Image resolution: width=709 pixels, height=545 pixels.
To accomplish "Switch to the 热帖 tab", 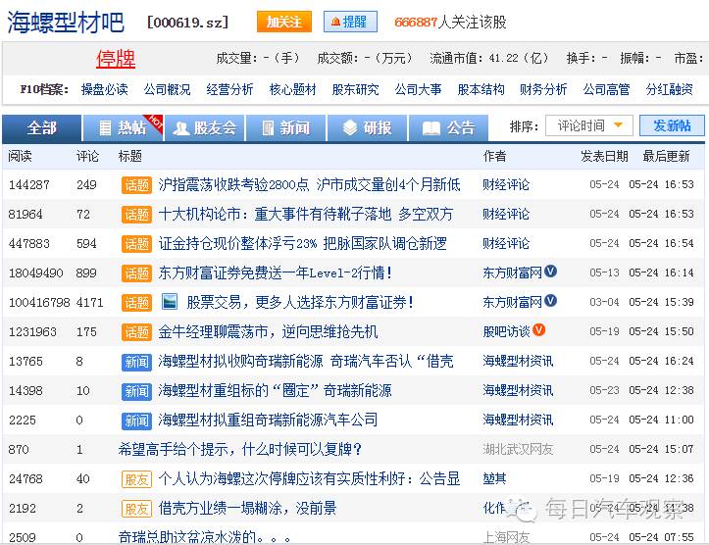I will [x=123, y=127].
